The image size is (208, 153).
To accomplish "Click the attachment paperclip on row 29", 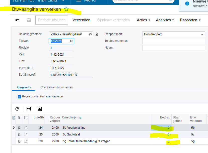I will point(19,141).
